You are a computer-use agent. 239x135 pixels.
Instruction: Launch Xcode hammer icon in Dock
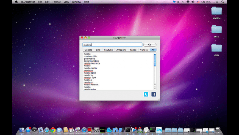[x=115, y=130]
